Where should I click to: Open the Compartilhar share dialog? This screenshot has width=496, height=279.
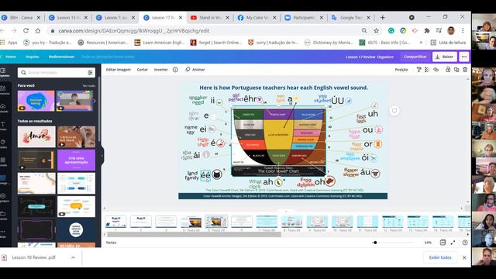click(x=415, y=57)
